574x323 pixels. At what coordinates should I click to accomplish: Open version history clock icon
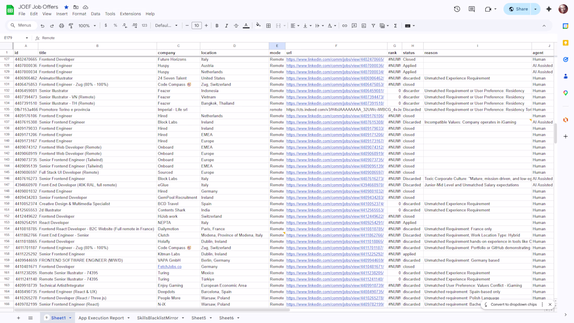coord(457,9)
